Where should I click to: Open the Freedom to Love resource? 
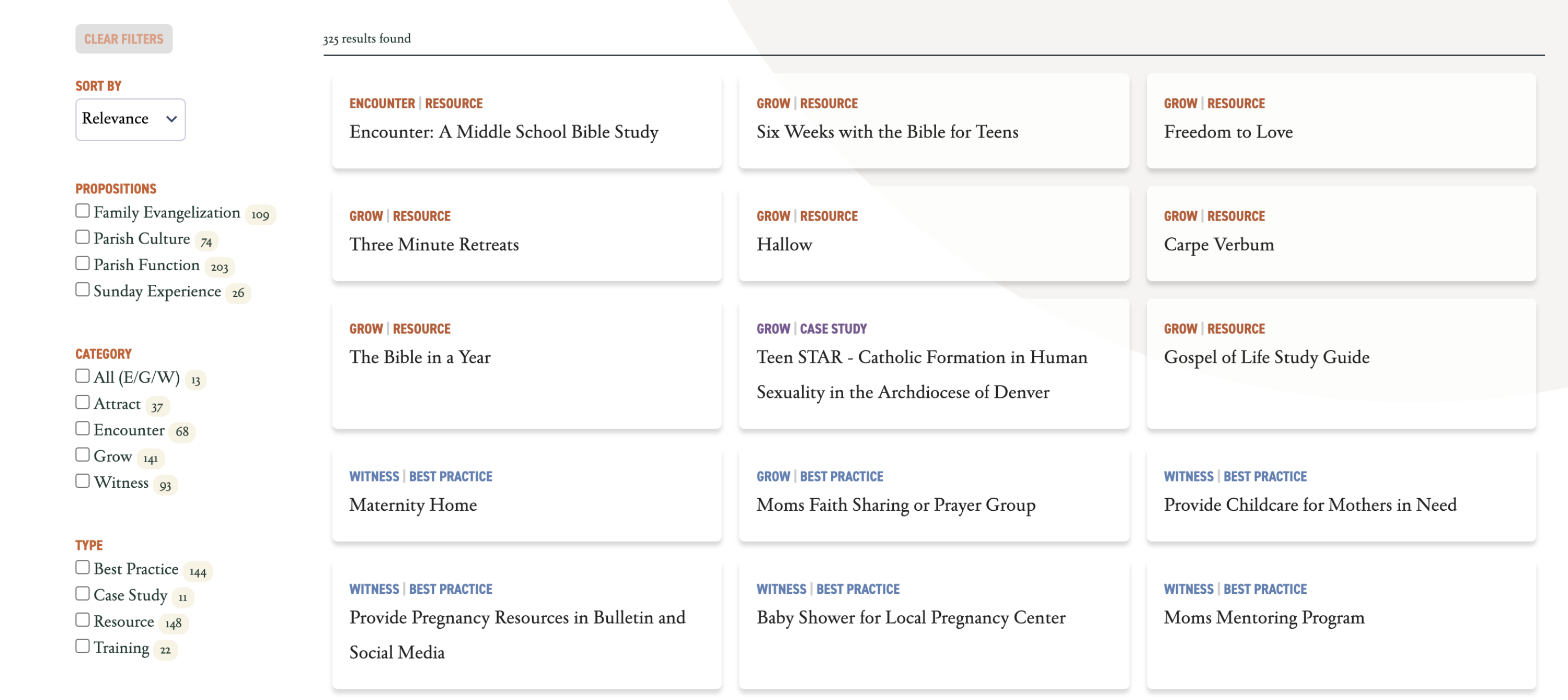1341,121
